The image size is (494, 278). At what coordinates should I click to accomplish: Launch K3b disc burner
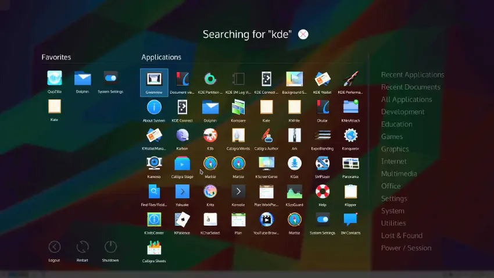pos(210,138)
